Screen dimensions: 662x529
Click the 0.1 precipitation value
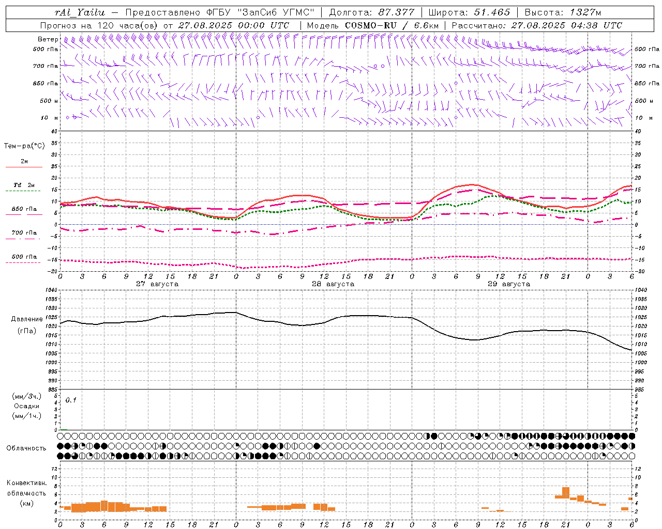(71, 400)
